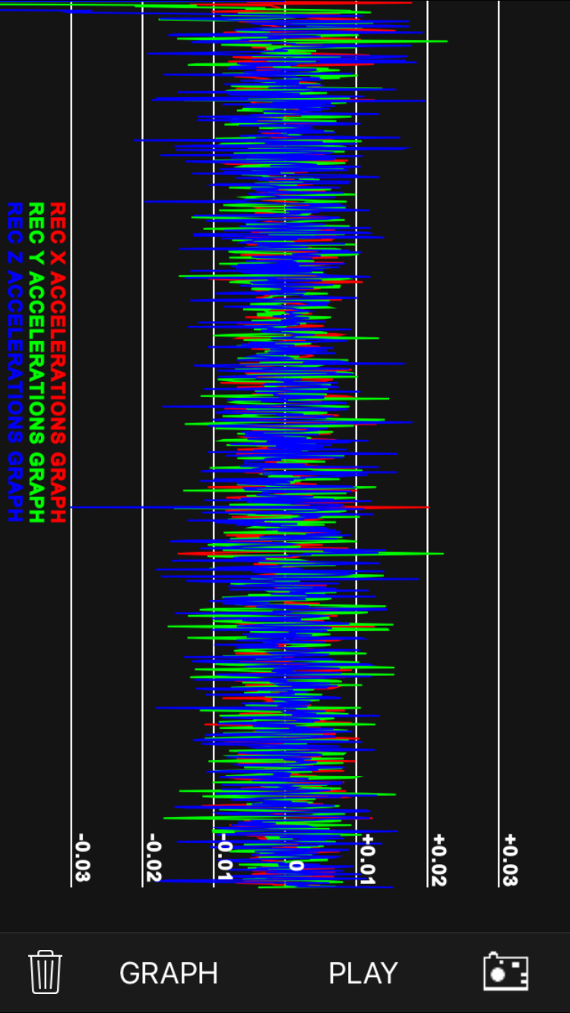This screenshot has width=570, height=1013.
Task: Click the -0.02 axis label
Action: tap(154, 858)
